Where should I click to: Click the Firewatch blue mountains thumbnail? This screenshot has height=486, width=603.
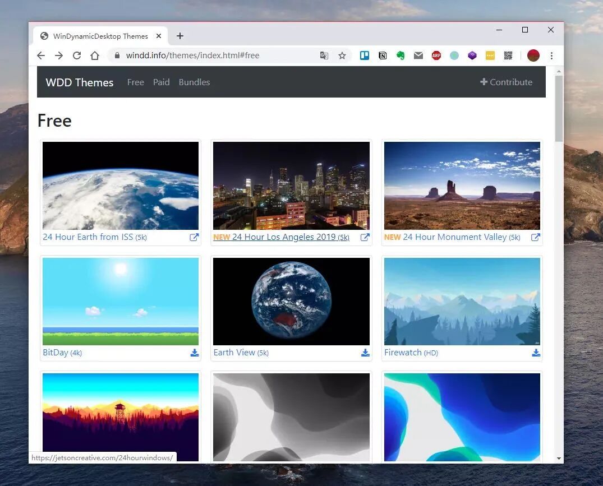pos(462,301)
